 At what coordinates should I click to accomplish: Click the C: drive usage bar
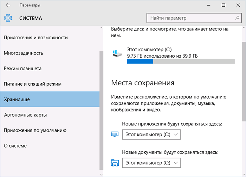tap(181, 61)
